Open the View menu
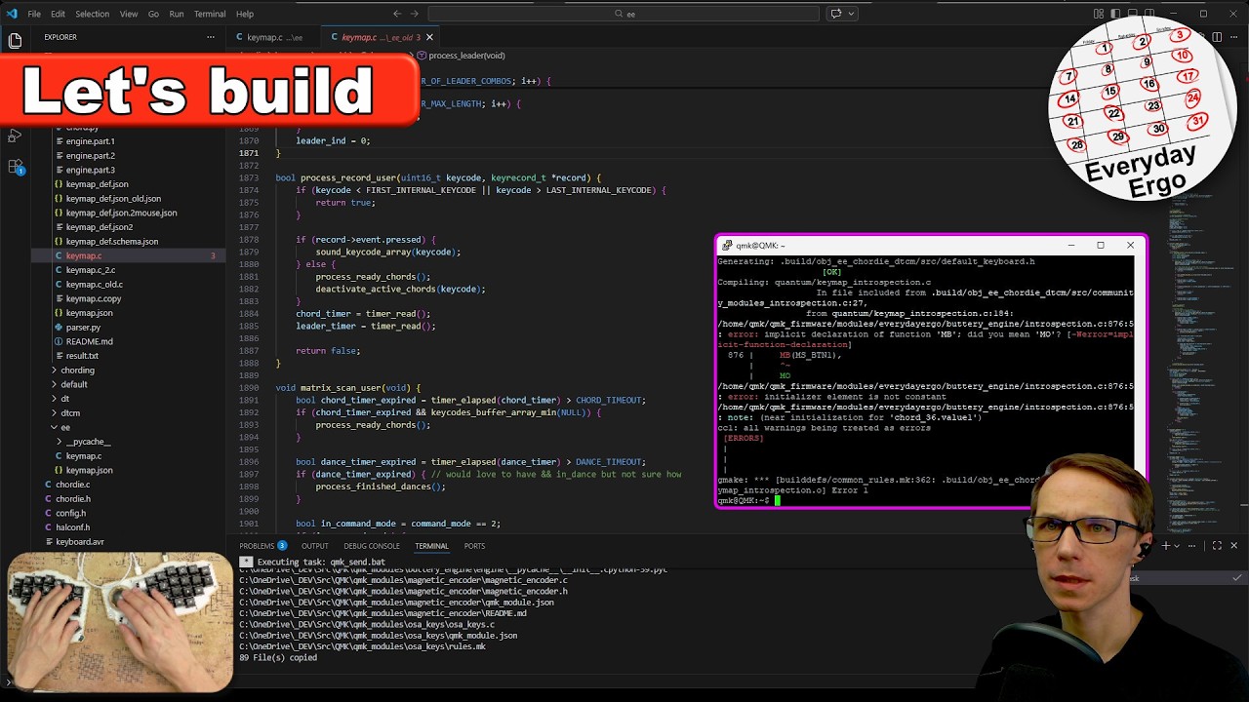Viewport: 1249px width, 702px height. (128, 14)
